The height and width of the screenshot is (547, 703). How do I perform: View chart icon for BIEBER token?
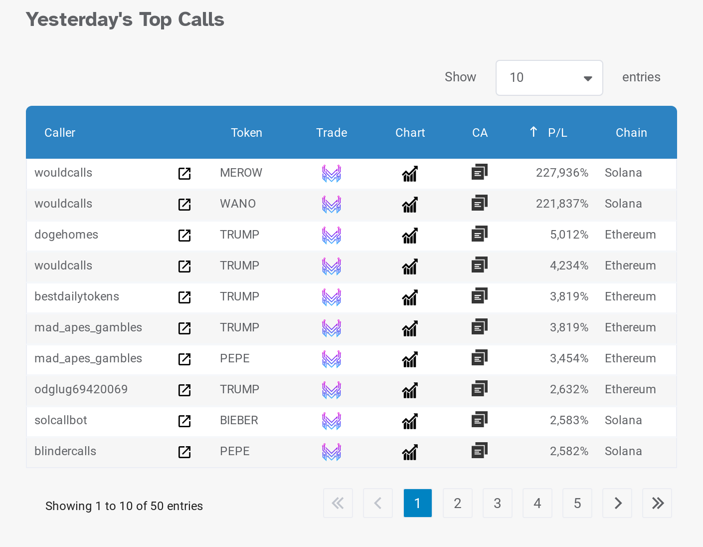pyautogui.click(x=410, y=421)
